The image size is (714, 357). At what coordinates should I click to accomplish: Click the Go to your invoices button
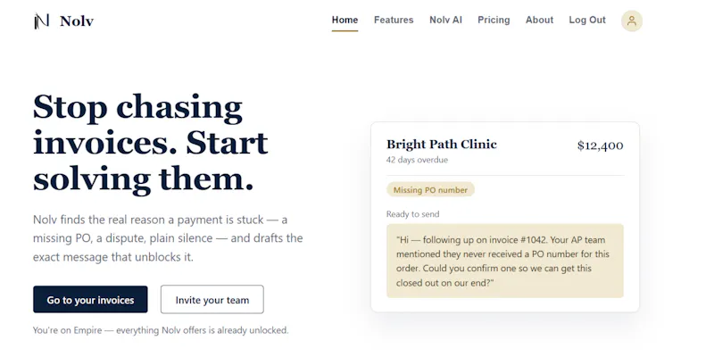[x=90, y=300]
